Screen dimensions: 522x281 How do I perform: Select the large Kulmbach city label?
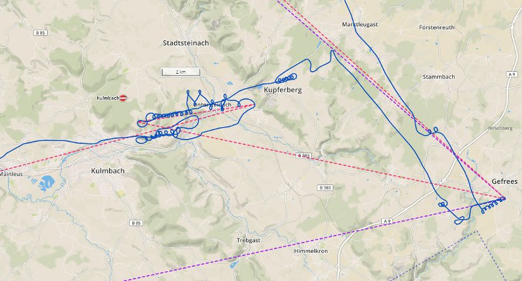coord(108,171)
